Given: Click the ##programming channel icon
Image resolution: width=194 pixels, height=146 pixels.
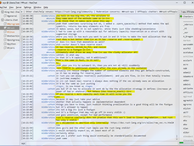Looking at the screenshot, I should [x=5, y=24].
